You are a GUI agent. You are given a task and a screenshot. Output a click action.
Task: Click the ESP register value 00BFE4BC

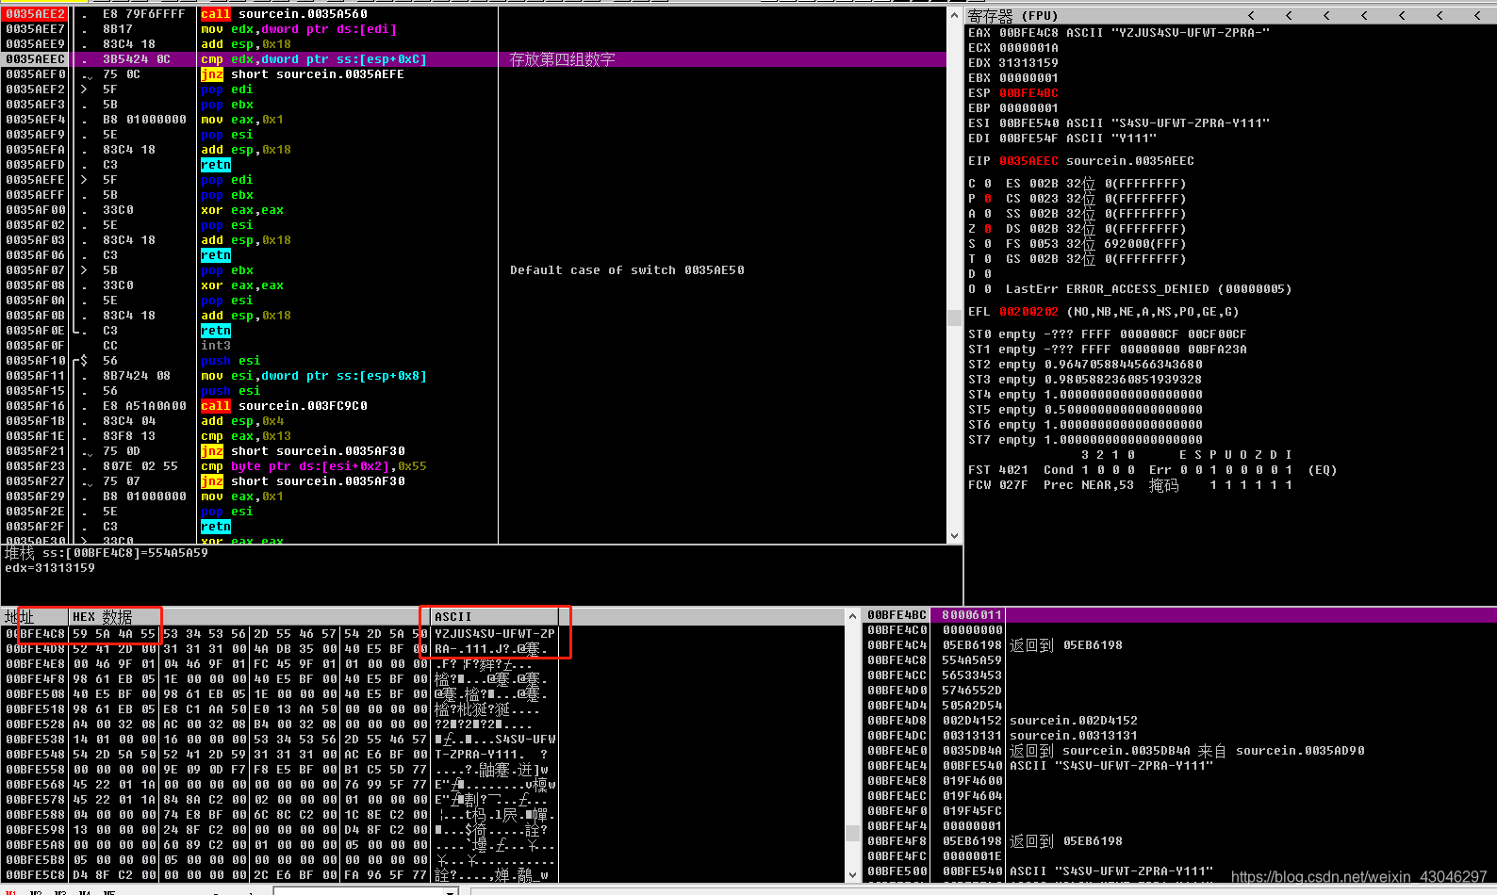click(1028, 93)
